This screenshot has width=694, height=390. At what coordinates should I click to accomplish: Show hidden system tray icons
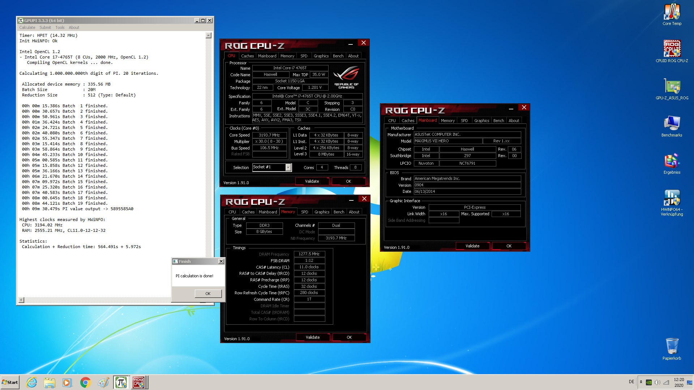pyautogui.click(x=641, y=382)
